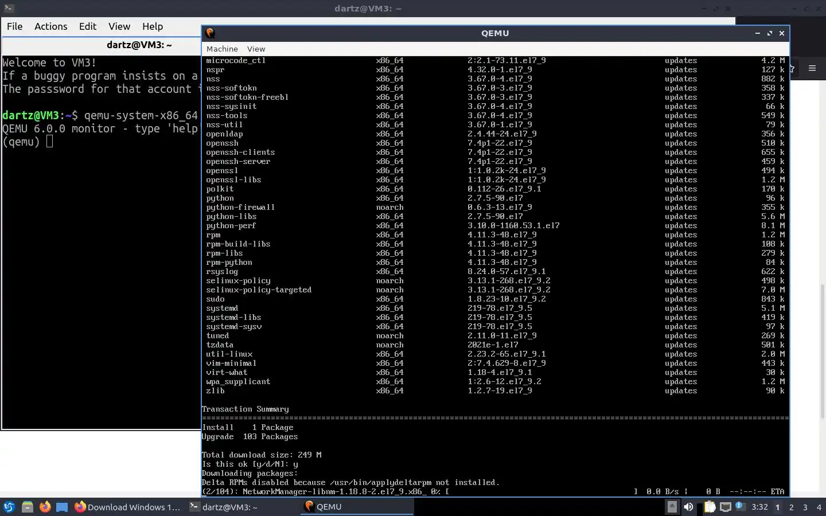Switch to Download Windows Firefox taskbar entry
This screenshot has height=516, width=826.
click(x=127, y=507)
